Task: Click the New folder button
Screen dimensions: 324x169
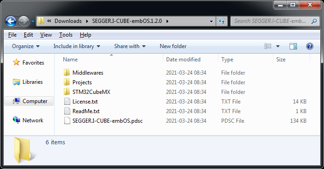Action: pyautogui.click(x=173, y=46)
